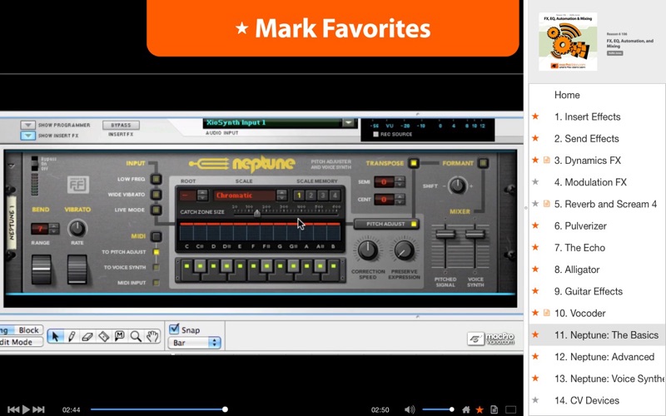Toggle the Formant enable button
Screen dimensions: 666x416
pyautogui.click(x=483, y=163)
